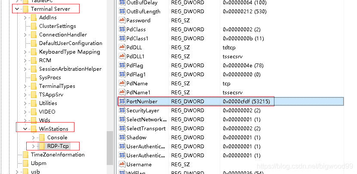Screen dimensions: 357x174
Task: Select the Wds tree label
Action: coord(45,120)
